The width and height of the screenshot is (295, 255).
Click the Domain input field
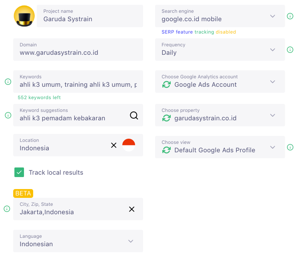tap(78, 50)
